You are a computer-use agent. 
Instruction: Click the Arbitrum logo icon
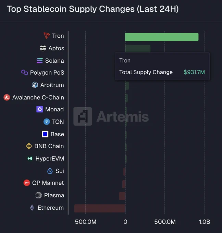pos(35,85)
